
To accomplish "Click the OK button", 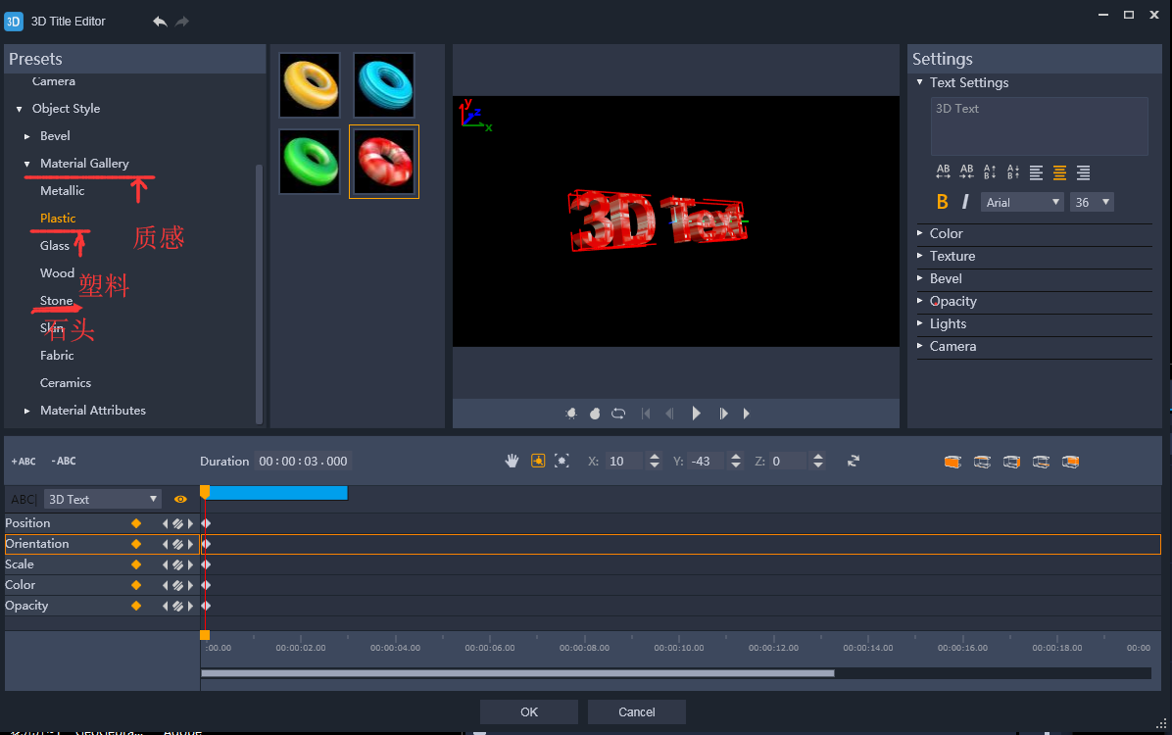I will [529, 712].
